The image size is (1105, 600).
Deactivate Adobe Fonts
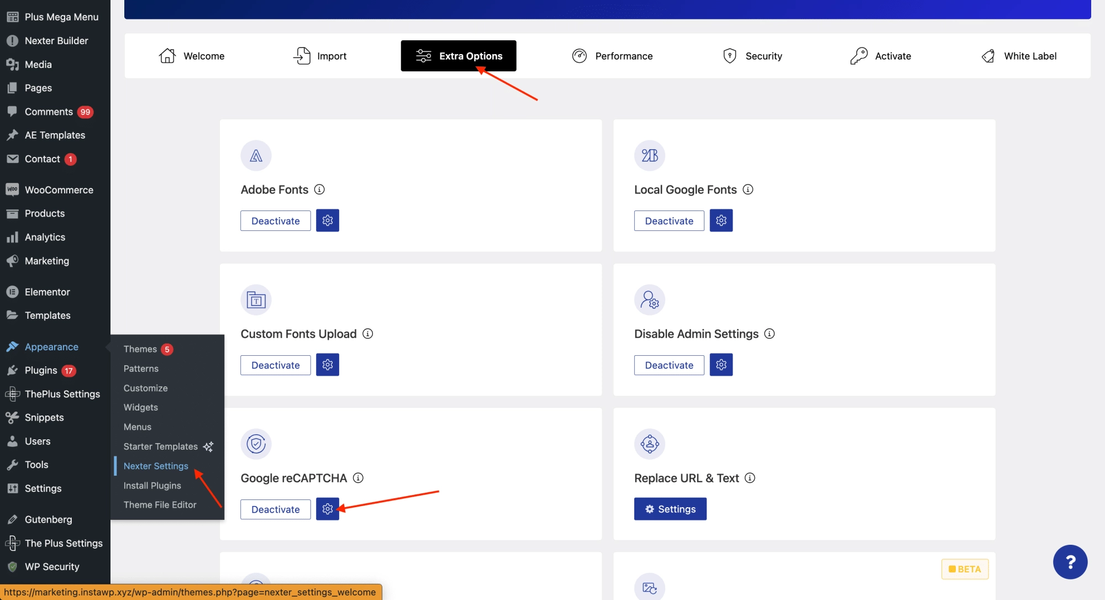click(276, 220)
